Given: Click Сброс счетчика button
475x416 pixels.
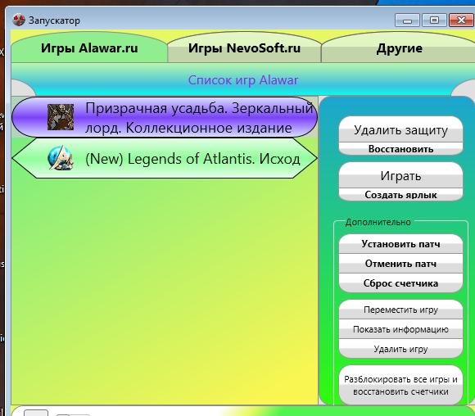Looking at the screenshot, I should pyautogui.click(x=400, y=283).
